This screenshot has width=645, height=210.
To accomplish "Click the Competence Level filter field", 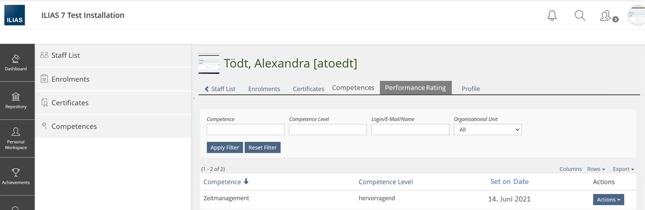I will (328, 130).
